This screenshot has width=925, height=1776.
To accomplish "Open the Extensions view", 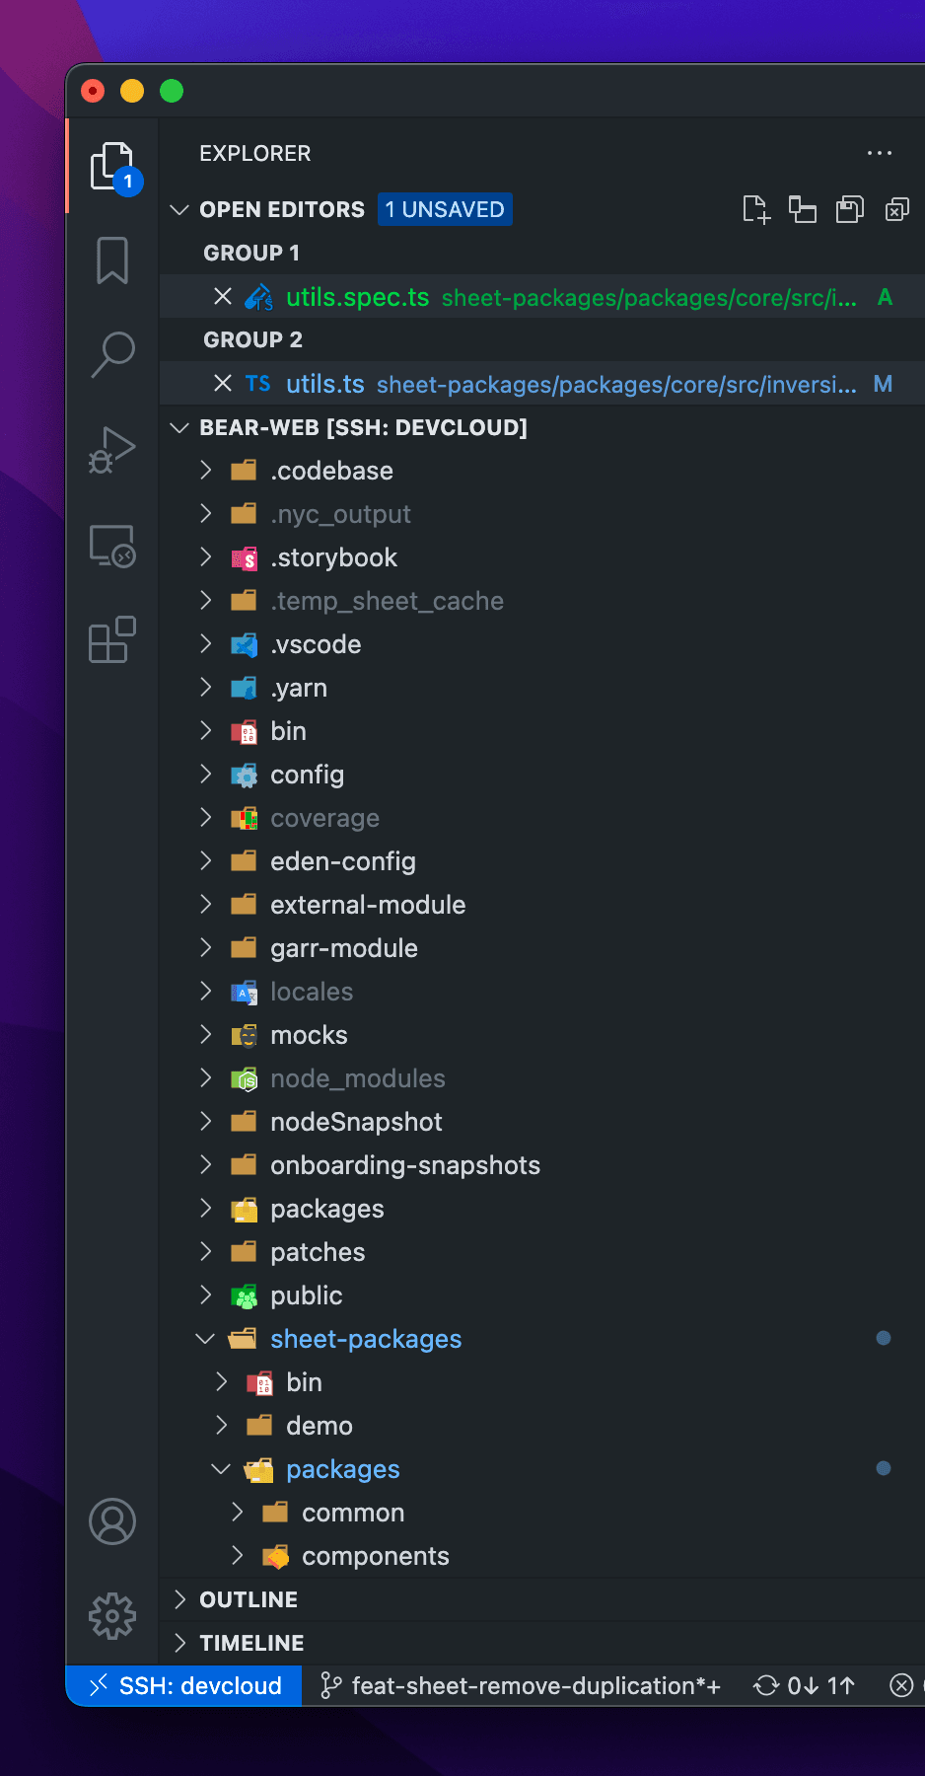I will (112, 640).
